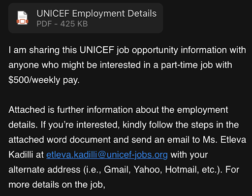This screenshot has height=196, width=252.
Task: Click the "more details on the job," line
Action: [57, 185]
